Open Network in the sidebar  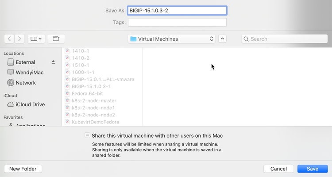(26, 83)
